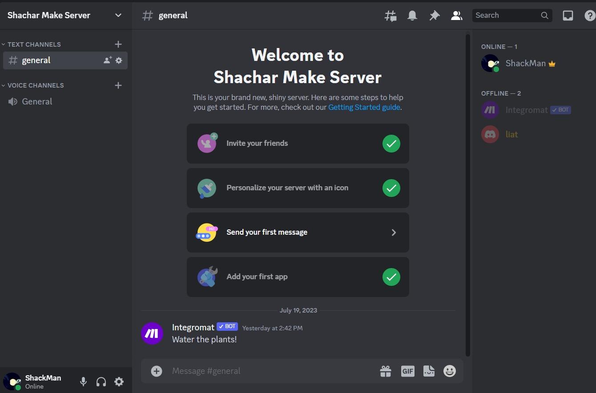Screen dimensions: 596x393
Task: Open the notification settings bell icon
Action: pyautogui.click(x=411, y=15)
